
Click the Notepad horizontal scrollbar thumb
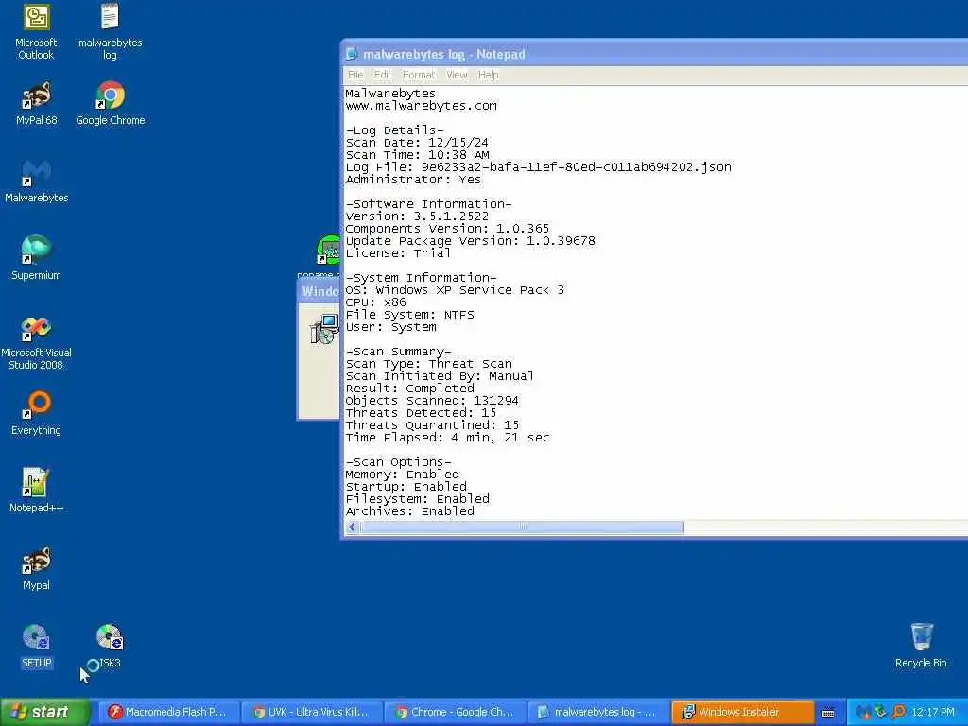pyautogui.click(x=522, y=527)
